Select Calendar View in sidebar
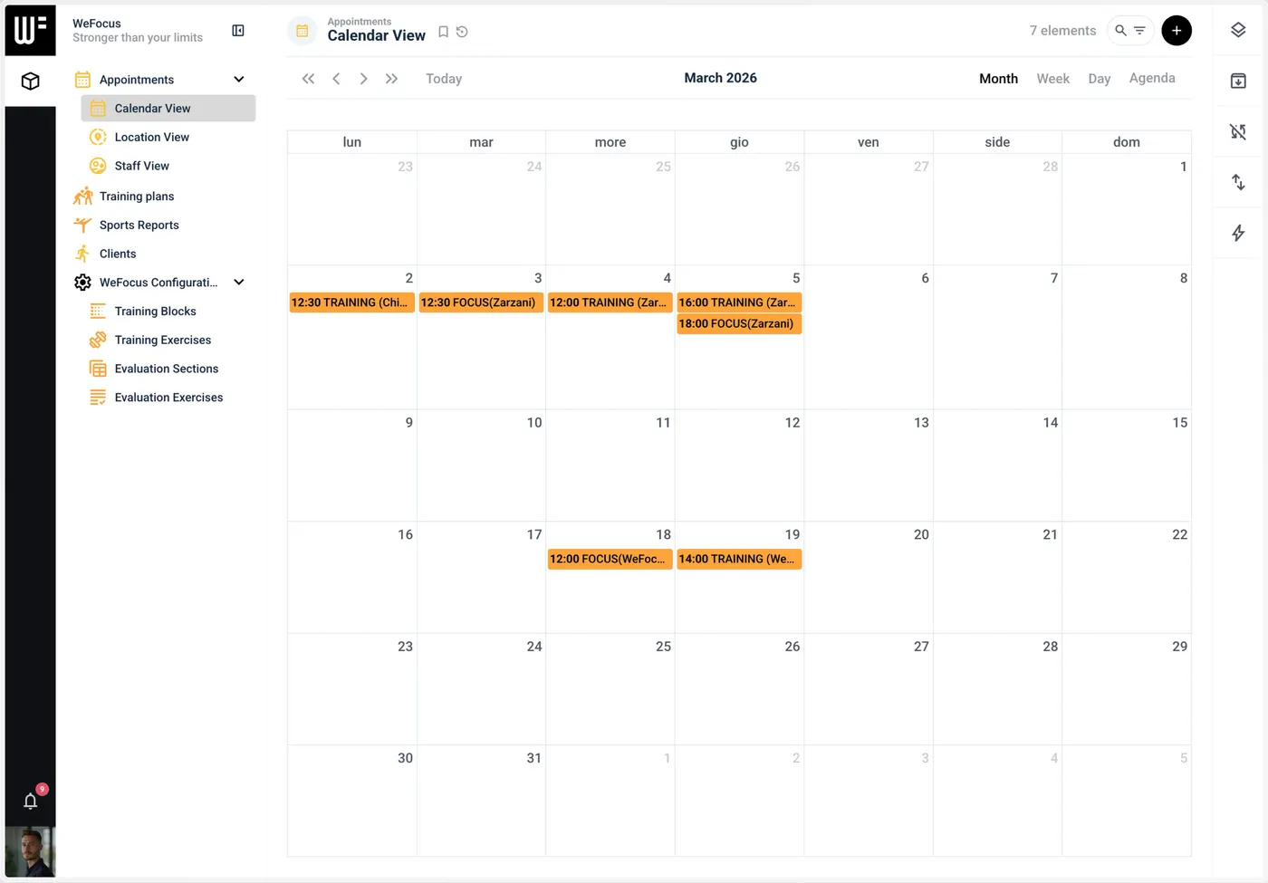Viewport: 1268px width, 883px height. pyautogui.click(x=168, y=109)
